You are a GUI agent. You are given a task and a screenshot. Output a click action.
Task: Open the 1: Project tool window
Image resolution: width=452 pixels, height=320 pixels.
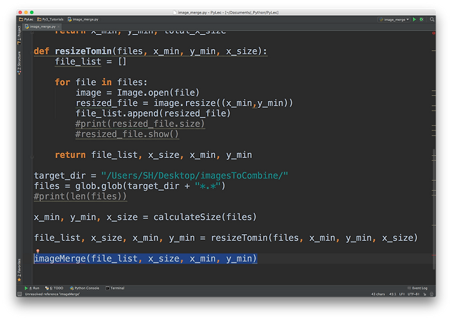[19, 35]
